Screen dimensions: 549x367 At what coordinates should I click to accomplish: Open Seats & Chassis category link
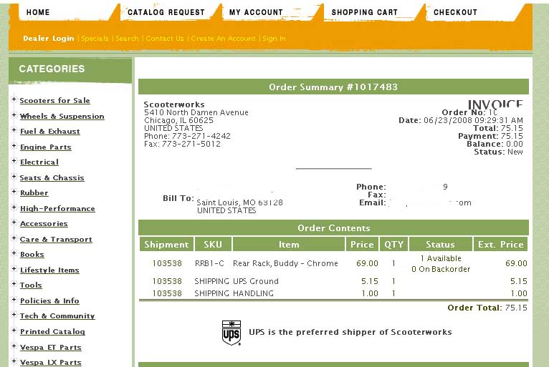tap(52, 178)
